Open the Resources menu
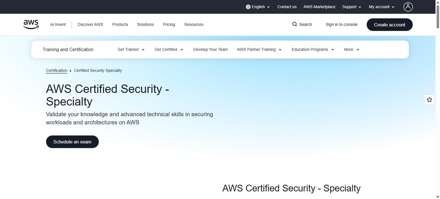 point(194,24)
